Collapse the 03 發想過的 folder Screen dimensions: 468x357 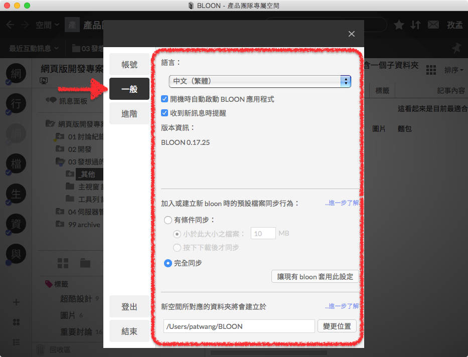point(60,161)
